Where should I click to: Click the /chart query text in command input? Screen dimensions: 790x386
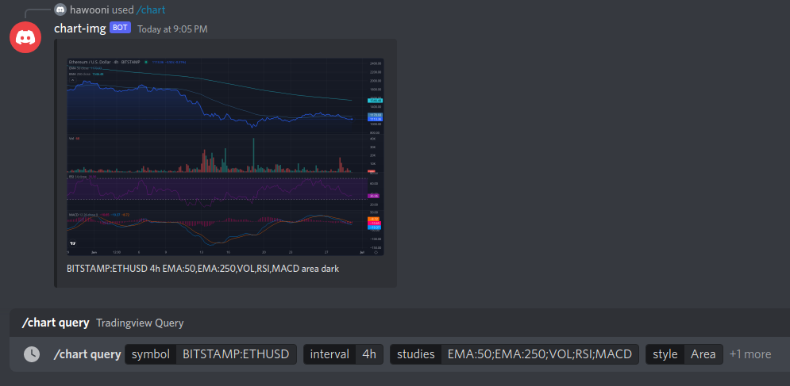(87, 354)
